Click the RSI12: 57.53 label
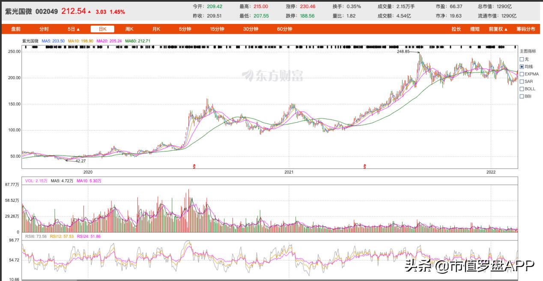The height and width of the screenshot is (281, 543). [x=62, y=236]
